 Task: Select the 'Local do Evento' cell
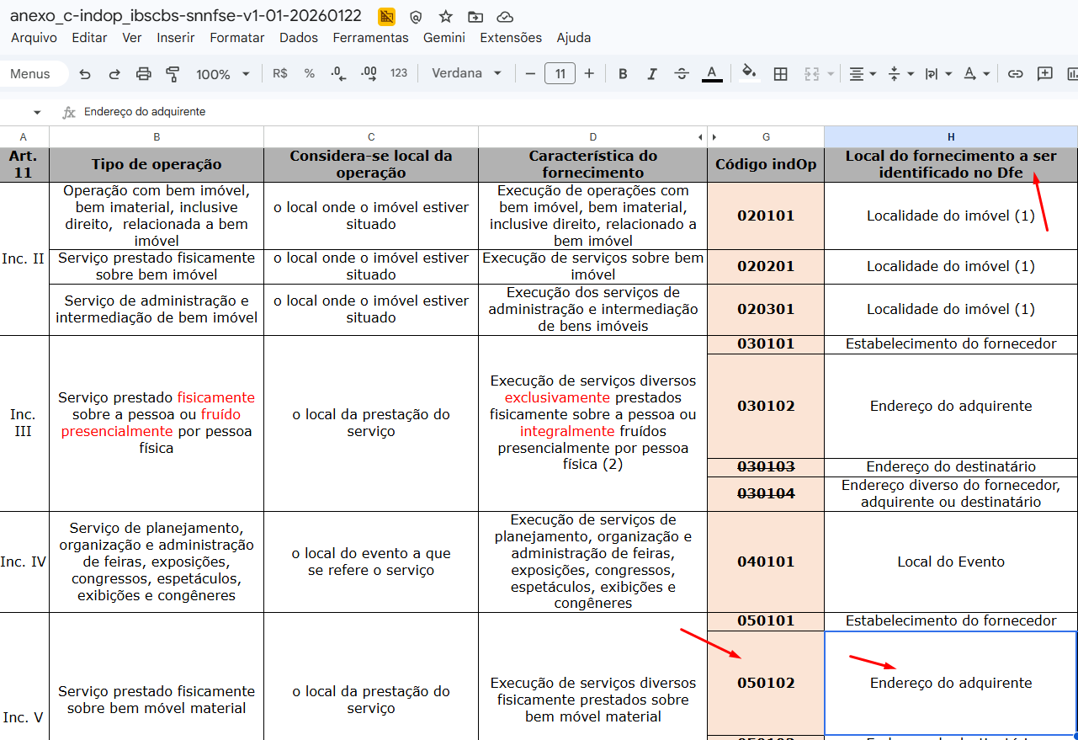coord(951,562)
